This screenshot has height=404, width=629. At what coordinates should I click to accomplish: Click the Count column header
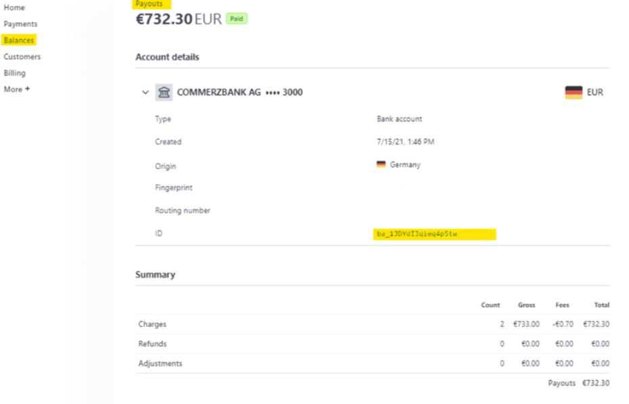491,305
